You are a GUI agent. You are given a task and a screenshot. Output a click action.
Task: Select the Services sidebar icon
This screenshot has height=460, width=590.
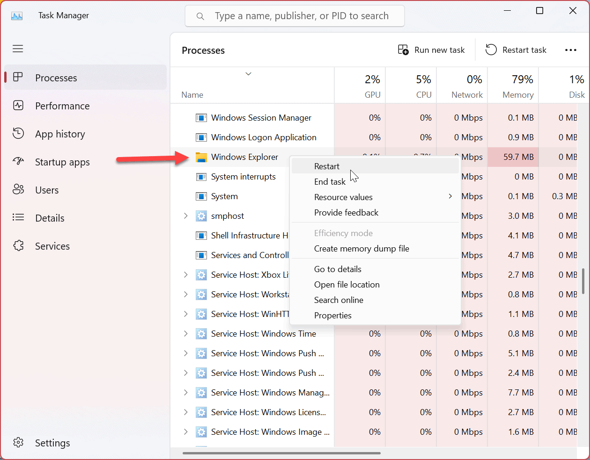(x=18, y=246)
